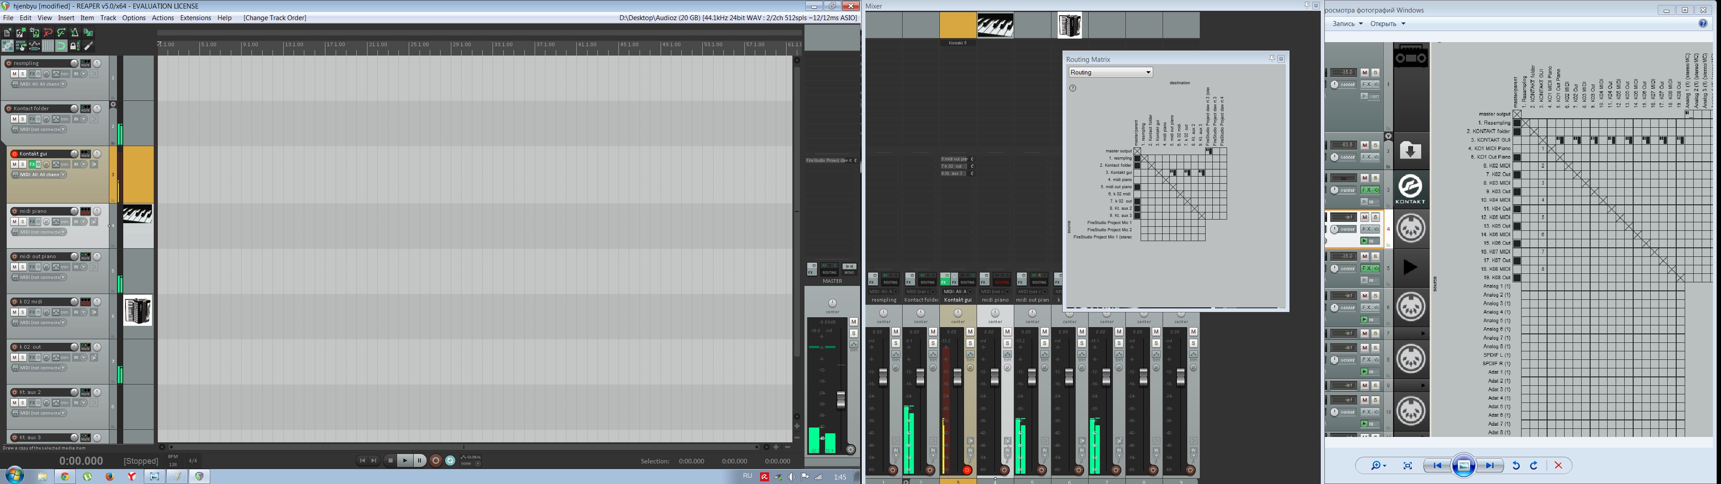
Task: Click previous image button in photo viewer
Action: pyautogui.click(x=1437, y=465)
